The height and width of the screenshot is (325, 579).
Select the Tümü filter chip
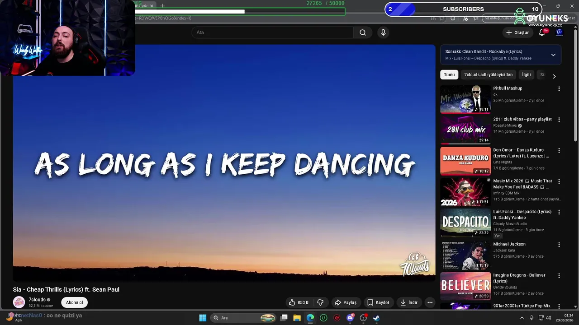(x=449, y=75)
